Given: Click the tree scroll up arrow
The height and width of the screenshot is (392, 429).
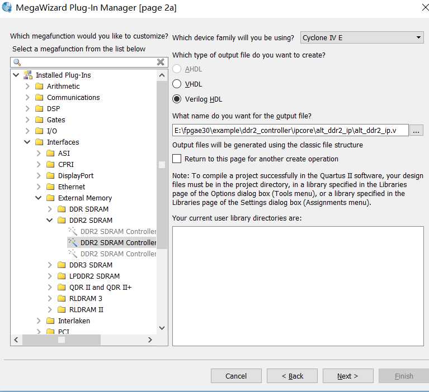Looking at the screenshot, I should 162,75.
